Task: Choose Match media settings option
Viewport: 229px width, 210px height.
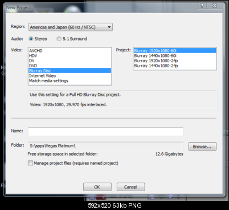Action: pos(69,80)
